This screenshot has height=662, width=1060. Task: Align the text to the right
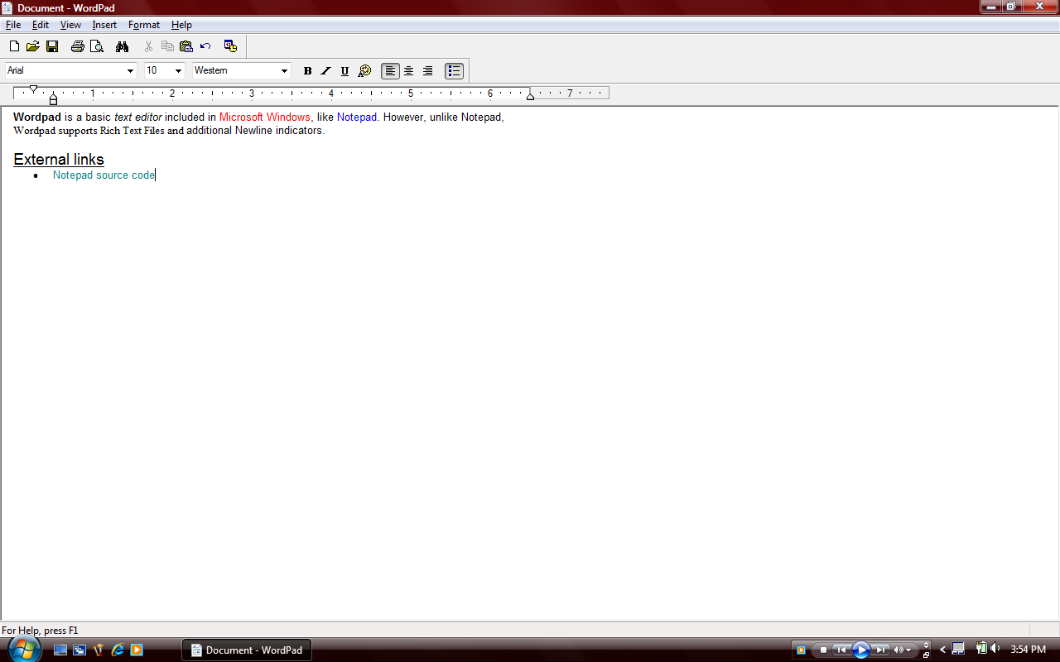(428, 71)
